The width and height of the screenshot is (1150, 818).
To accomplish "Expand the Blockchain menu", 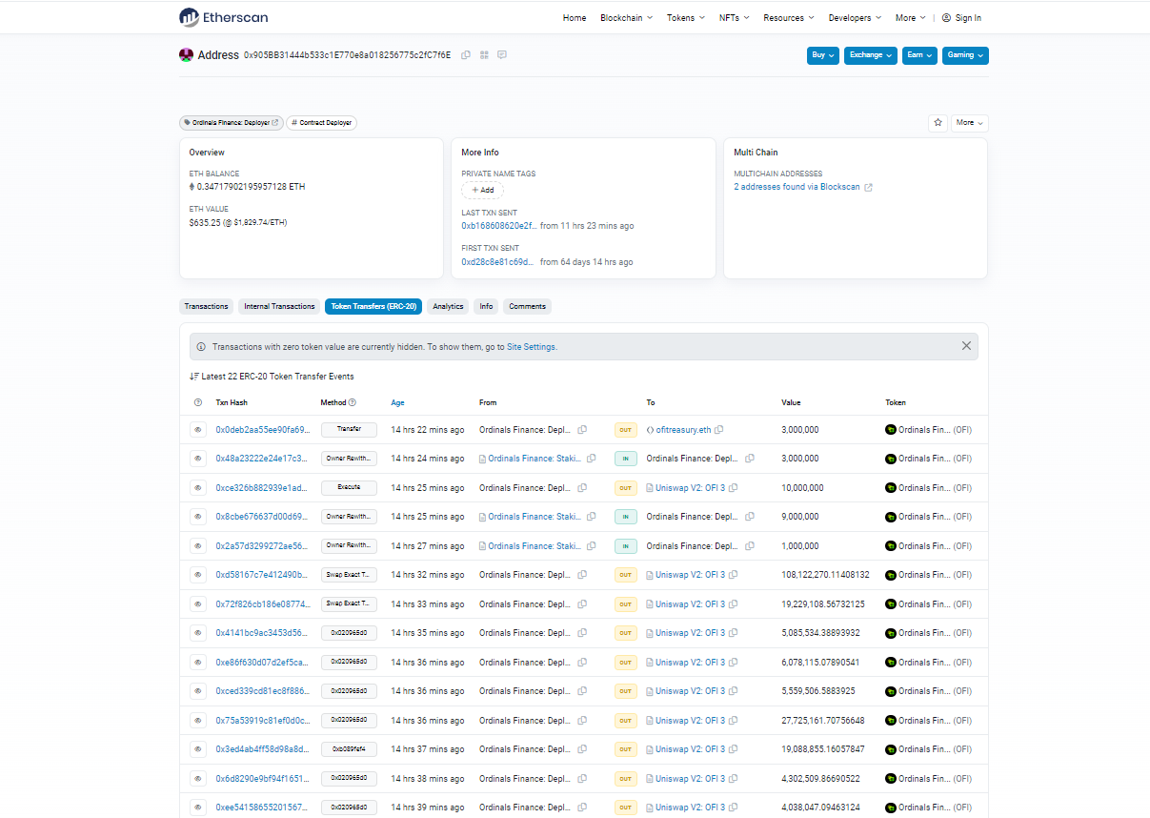I will coord(626,18).
